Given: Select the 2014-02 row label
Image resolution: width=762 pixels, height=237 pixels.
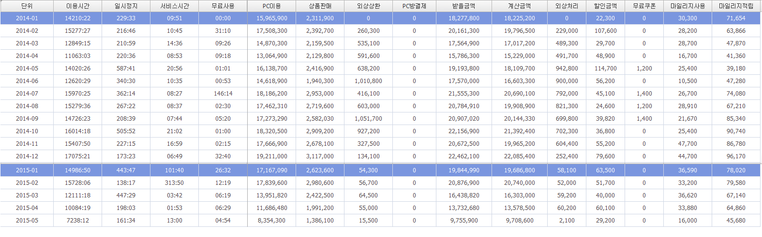Looking at the screenshot, I should pos(27,31).
